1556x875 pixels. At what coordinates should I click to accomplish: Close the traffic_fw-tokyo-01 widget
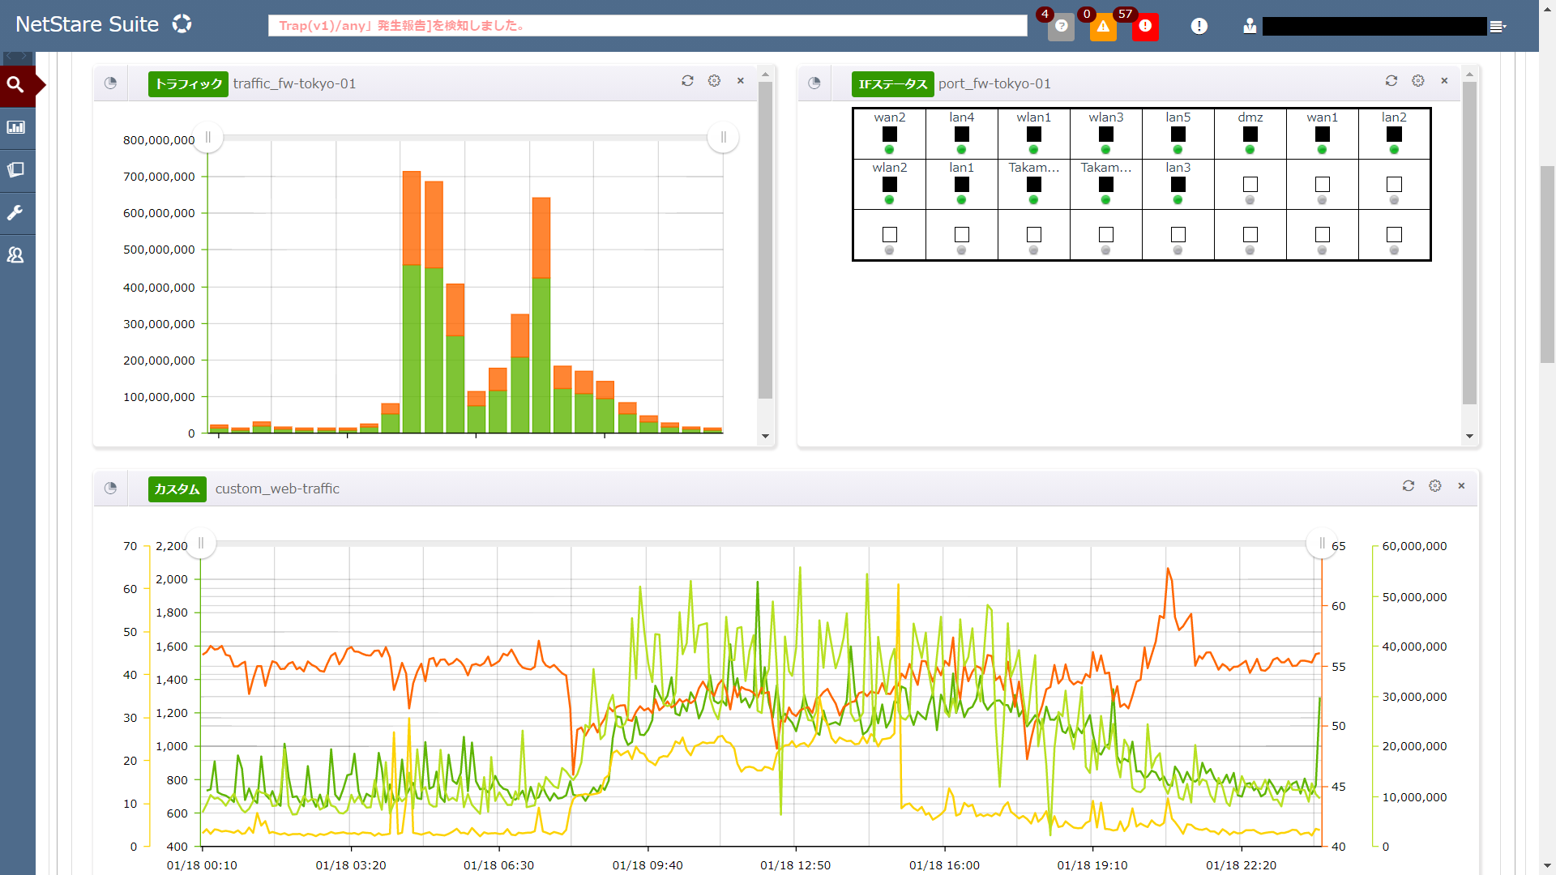(x=741, y=80)
